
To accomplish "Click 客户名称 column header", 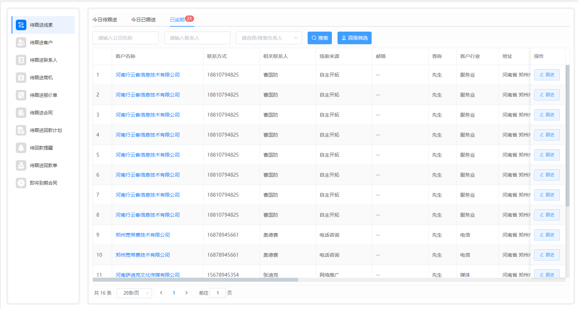I will tap(126, 56).
